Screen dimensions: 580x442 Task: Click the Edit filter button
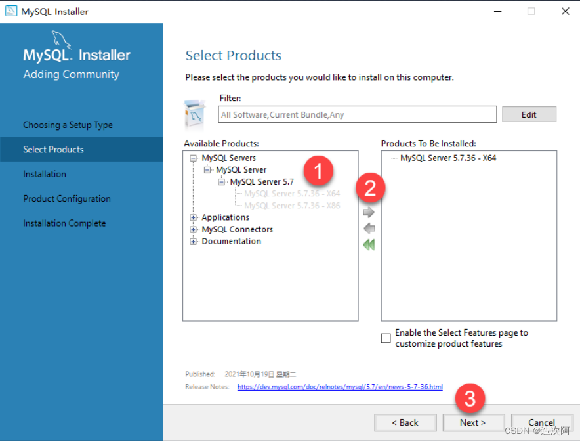(x=529, y=114)
